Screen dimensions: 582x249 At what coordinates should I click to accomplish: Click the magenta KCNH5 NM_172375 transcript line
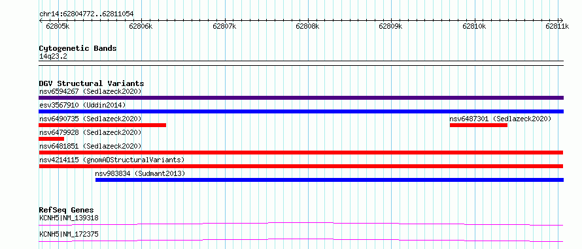[301, 240]
